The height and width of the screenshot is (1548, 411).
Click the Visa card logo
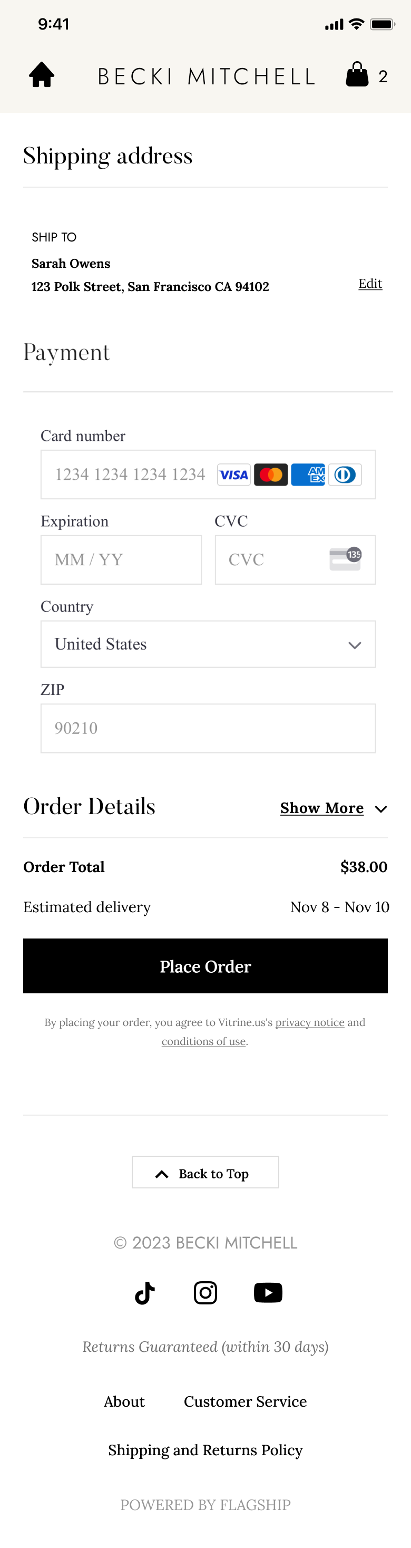(234, 475)
